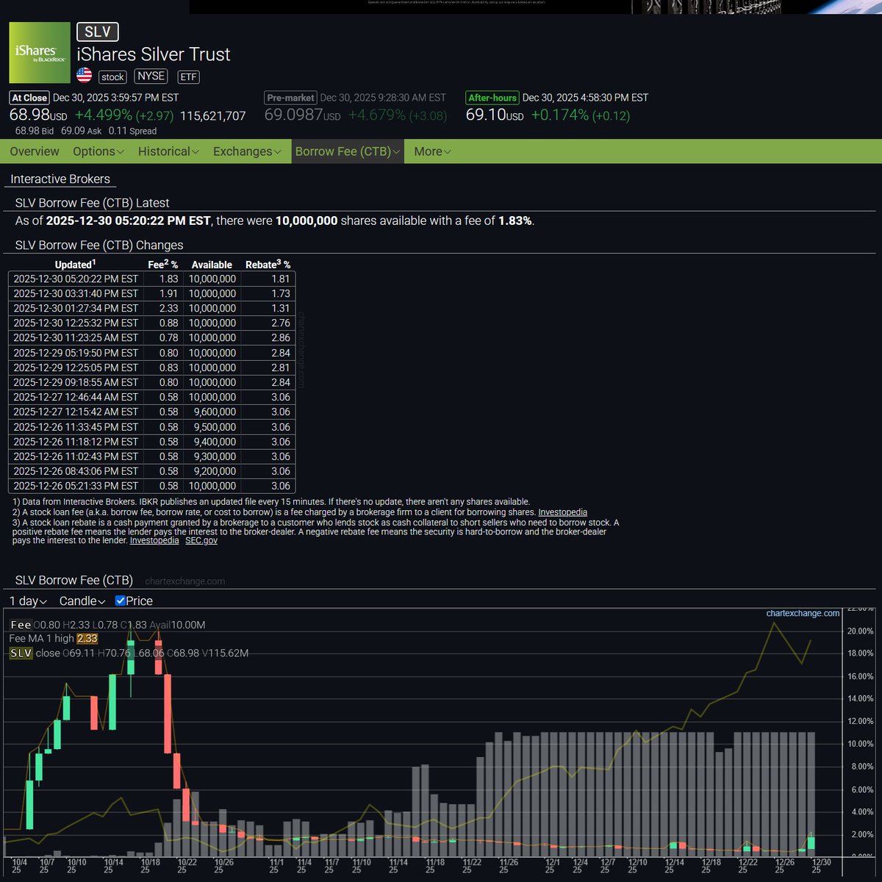Click the SLV ticker badge
This screenshot has width=882, height=882.
tap(98, 32)
